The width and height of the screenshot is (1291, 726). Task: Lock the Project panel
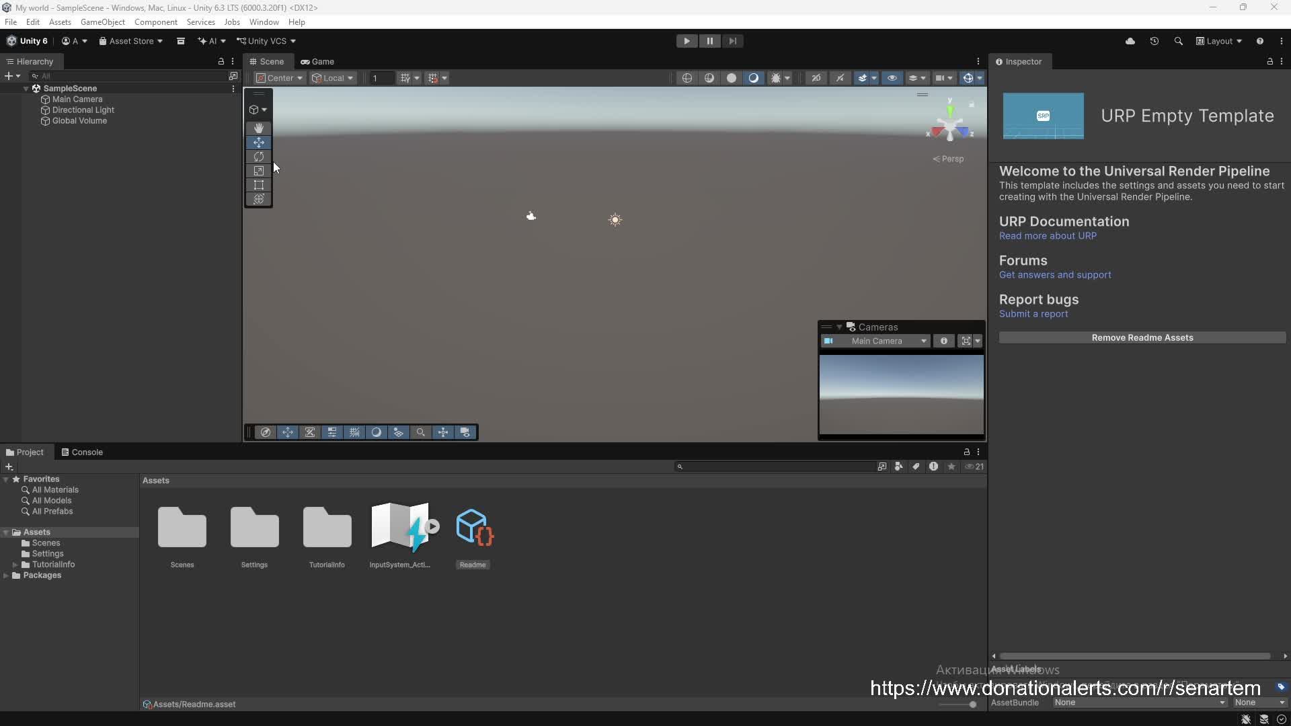(x=966, y=452)
